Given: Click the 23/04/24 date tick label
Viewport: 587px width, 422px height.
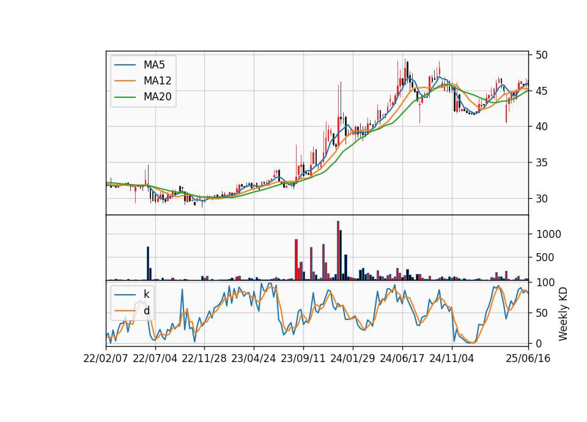Looking at the screenshot, I should click(253, 358).
